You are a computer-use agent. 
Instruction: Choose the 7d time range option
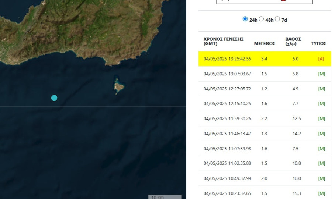point(277,19)
